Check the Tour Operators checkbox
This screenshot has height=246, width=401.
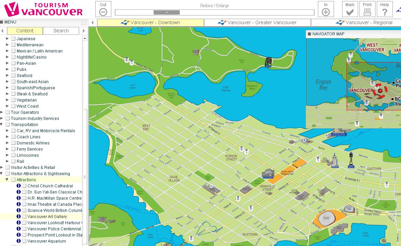point(7,112)
